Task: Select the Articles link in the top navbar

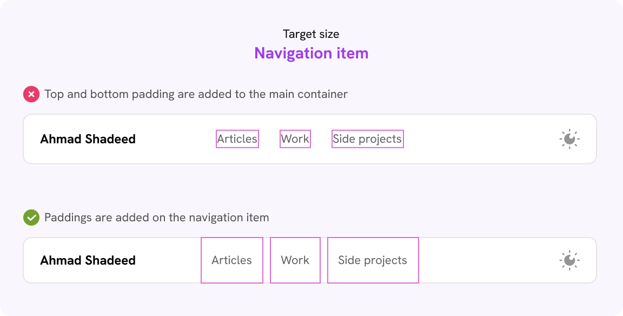Action: coord(237,139)
